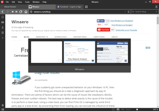The height and width of the screenshot is (111, 159).
Task: Open the Notes side panel
Action: point(3,33)
